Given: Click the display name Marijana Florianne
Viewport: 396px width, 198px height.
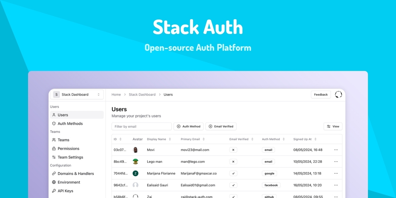Looking at the screenshot, I should (x=161, y=173).
